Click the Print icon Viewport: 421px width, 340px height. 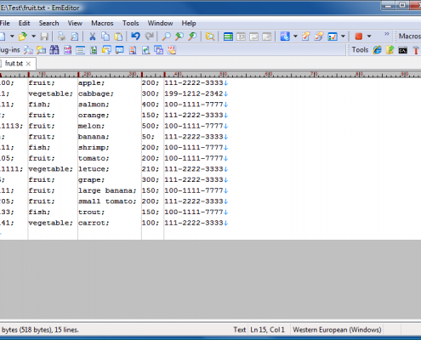tap(61, 37)
